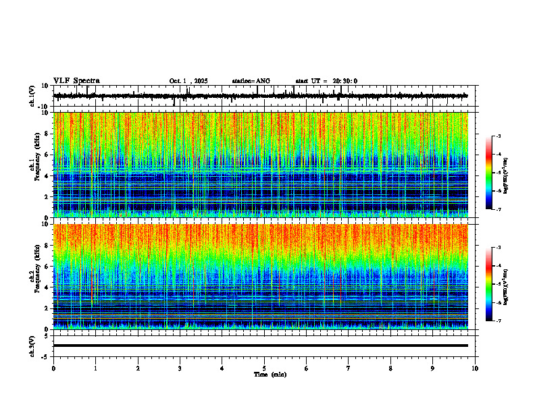Click the "-7" label on ch.2 colorbar
535x413 pixels.
click(x=498, y=321)
